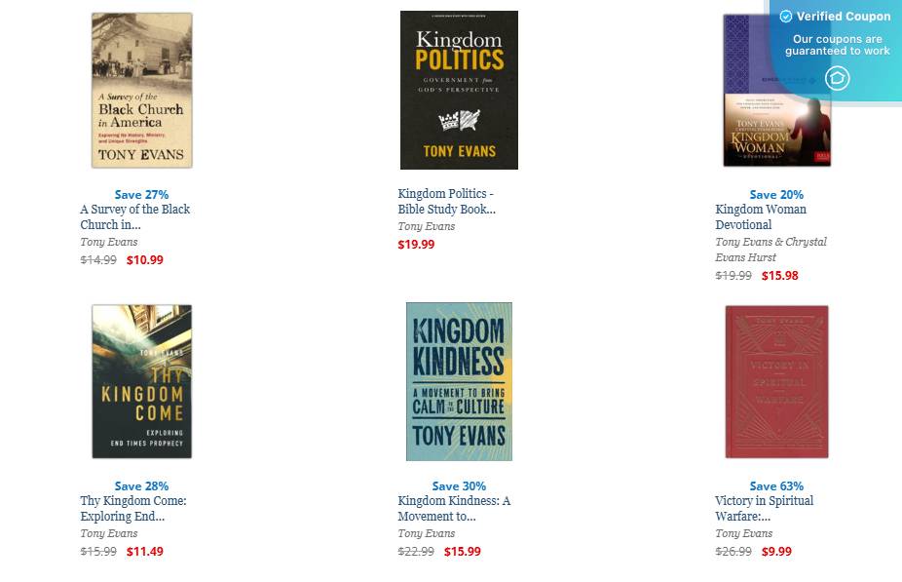
Task: Click the 'Verified Coupon' banner heading
Action: click(x=844, y=17)
